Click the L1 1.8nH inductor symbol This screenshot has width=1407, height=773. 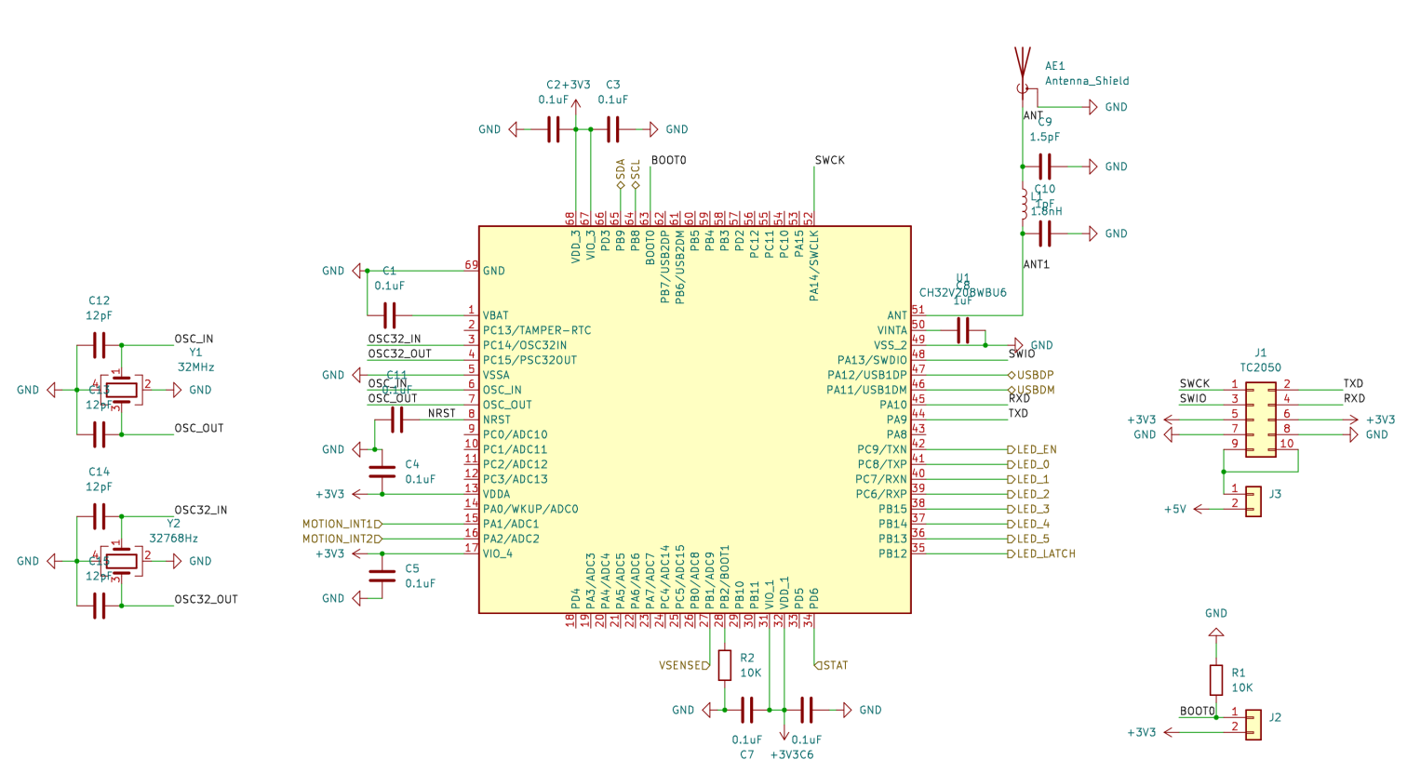[1023, 204]
